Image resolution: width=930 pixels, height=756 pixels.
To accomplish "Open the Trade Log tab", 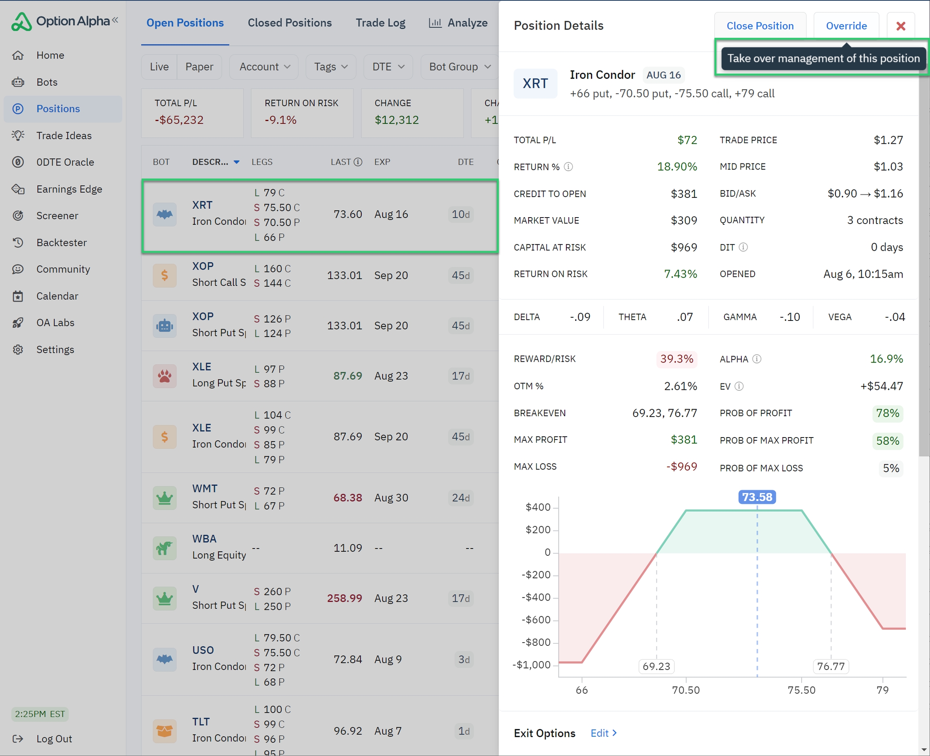I will click(x=380, y=23).
